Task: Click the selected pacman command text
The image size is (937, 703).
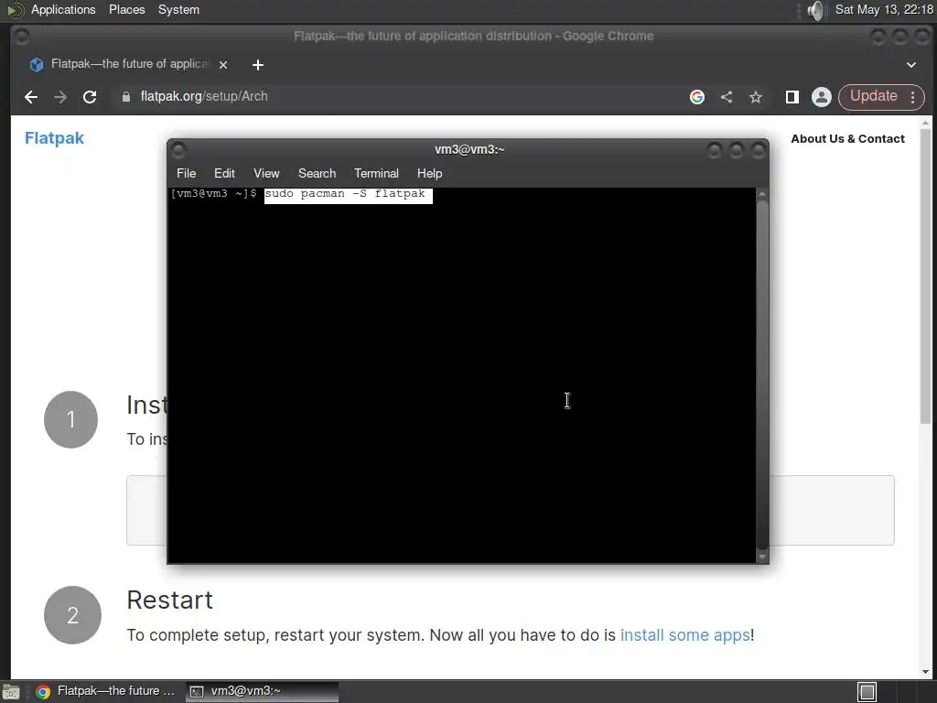Action: [x=349, y=195]
